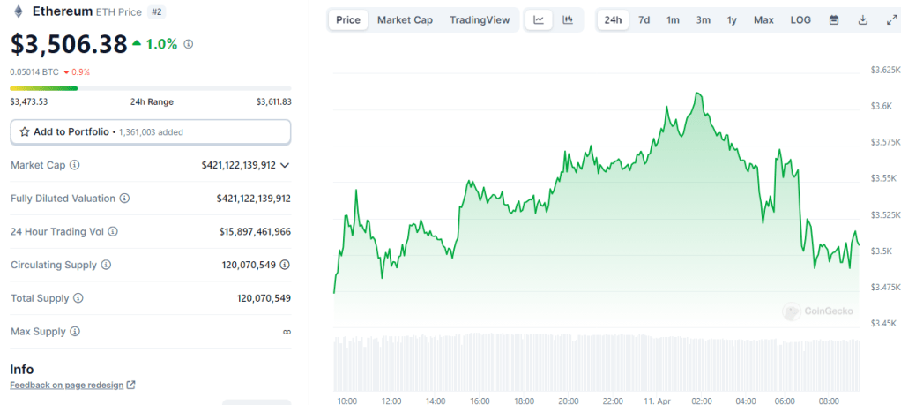The image size is (901, 405).
Task: Open the TradingView tab
Action: pos(479,20)
